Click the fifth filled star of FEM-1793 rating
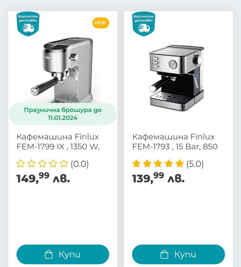 [x=180, y=163]
